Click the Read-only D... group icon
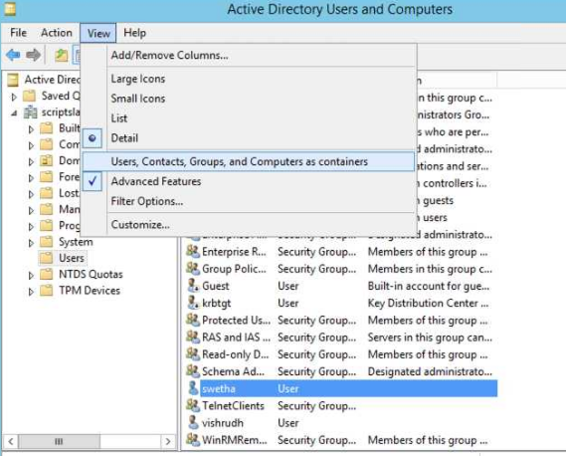The image size is (566, 456). (x=193, y=354)
